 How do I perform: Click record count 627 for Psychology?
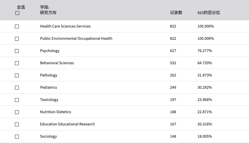tap(173, 51)
